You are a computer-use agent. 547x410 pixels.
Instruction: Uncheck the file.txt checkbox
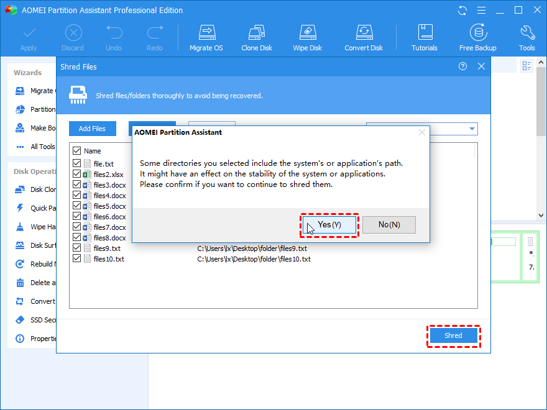click(x=76, y=163)
